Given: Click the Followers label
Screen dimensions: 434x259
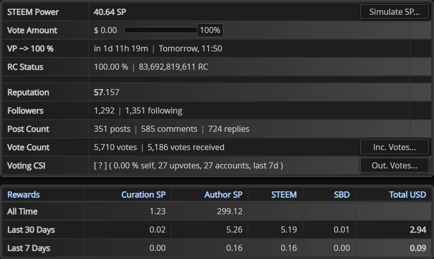Looking at the screenshot, I should (25, 110).
